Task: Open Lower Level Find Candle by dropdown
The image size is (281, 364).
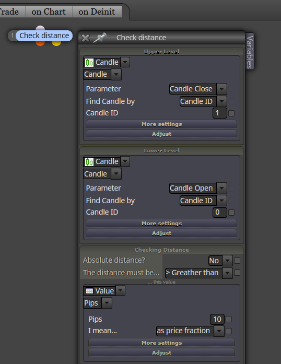Action: click(221, 201)
